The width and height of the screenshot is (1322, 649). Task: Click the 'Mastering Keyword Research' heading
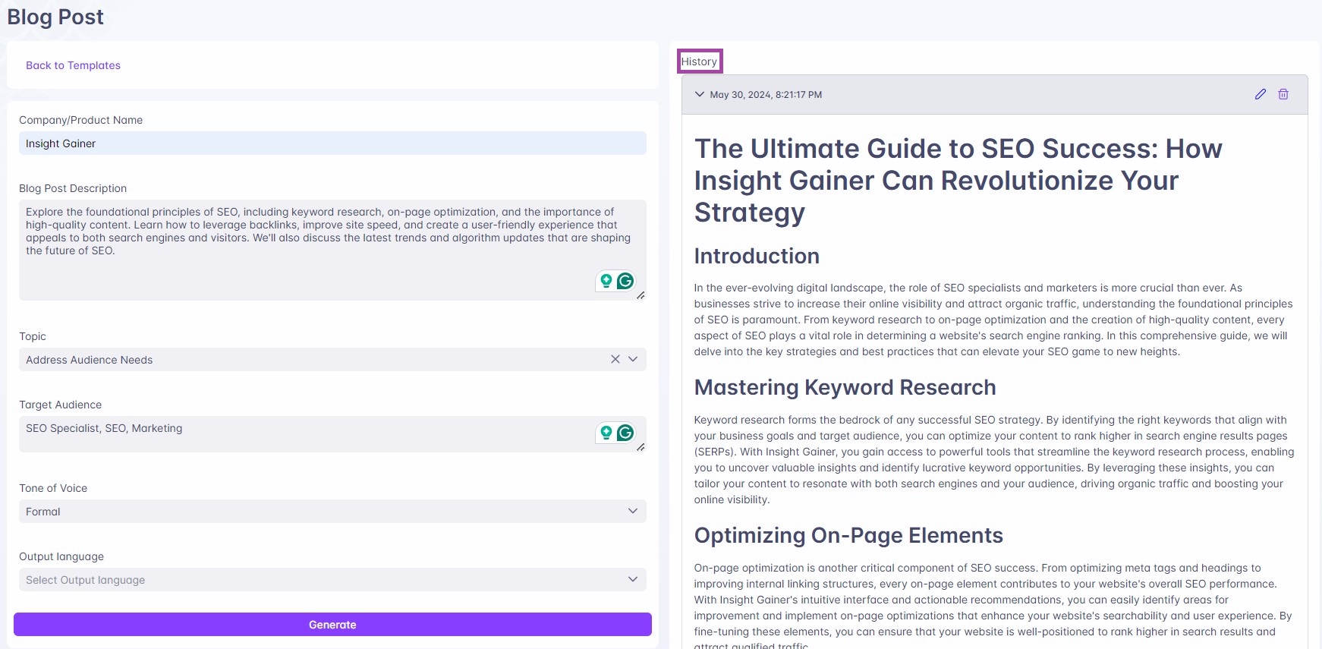pos(845,387)
